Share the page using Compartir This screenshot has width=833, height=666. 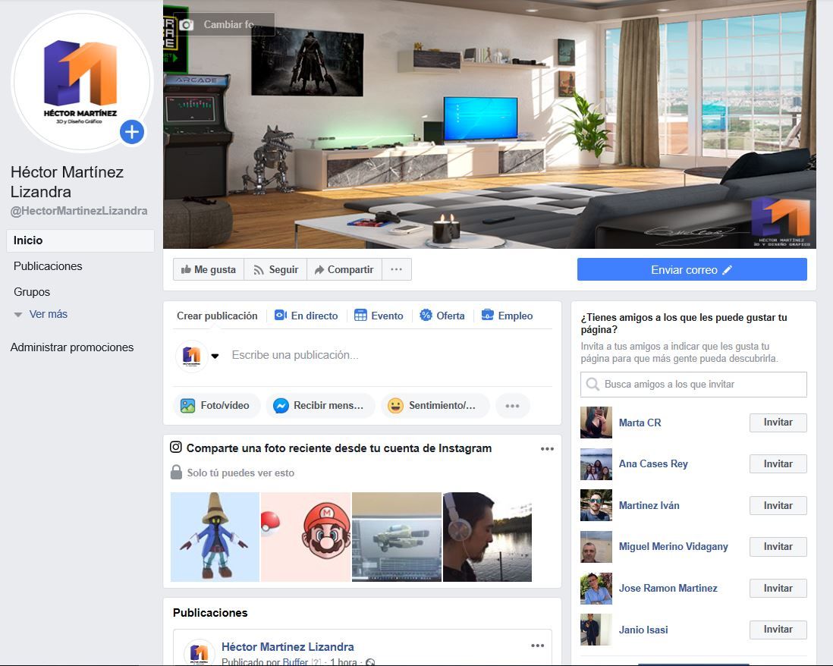pos(344,269)
